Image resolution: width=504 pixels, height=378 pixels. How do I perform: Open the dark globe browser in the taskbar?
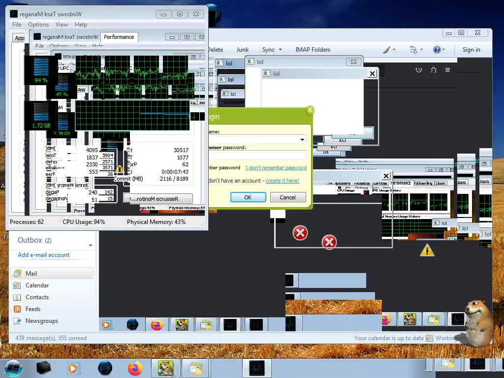click(105, 368)
